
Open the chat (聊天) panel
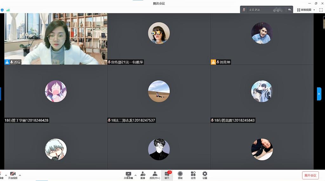click(167, 175)
